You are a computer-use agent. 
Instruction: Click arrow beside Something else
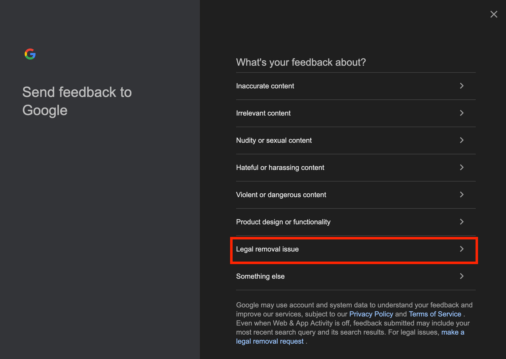[461, 276]
